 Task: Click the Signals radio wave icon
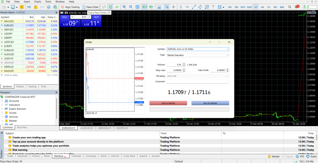[x=42, y=7]
